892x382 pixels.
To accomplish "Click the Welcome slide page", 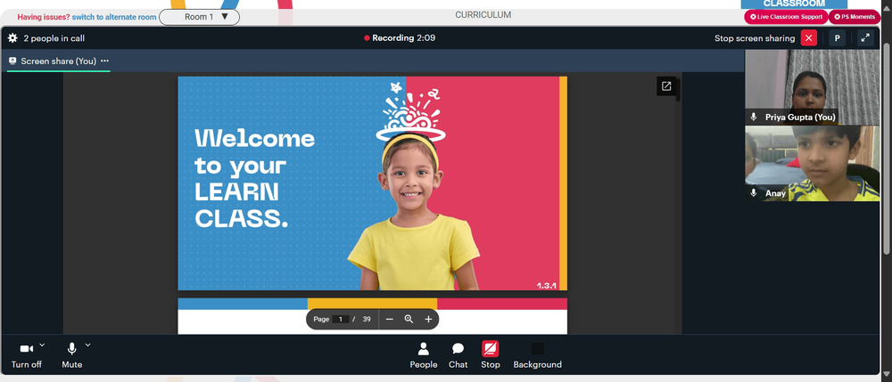I will pos(372,183).
